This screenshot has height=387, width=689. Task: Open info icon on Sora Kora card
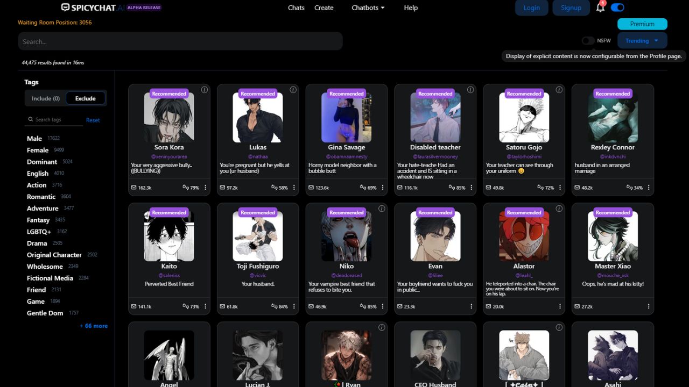[x=205, y=90]
